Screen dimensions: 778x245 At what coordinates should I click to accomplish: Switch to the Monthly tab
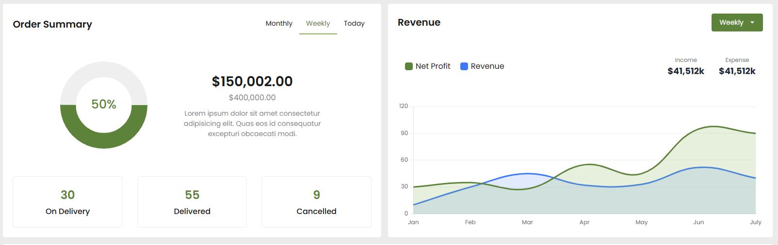point(279,23)
